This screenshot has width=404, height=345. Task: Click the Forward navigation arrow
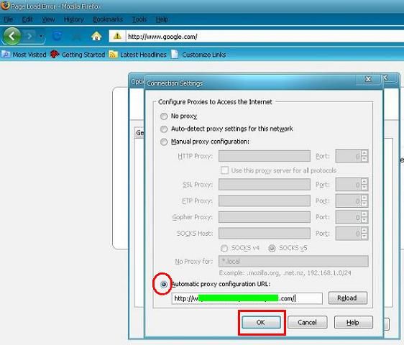(x=29, y=37)
